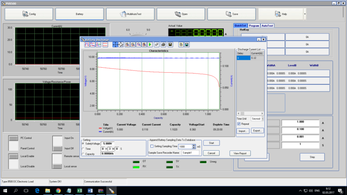Show hidden tray icons with the taskbar chevron

coord(300,190)
